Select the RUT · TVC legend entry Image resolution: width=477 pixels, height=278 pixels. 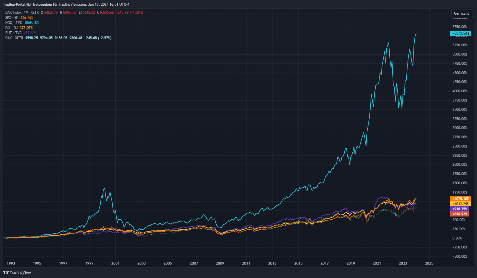13,33
